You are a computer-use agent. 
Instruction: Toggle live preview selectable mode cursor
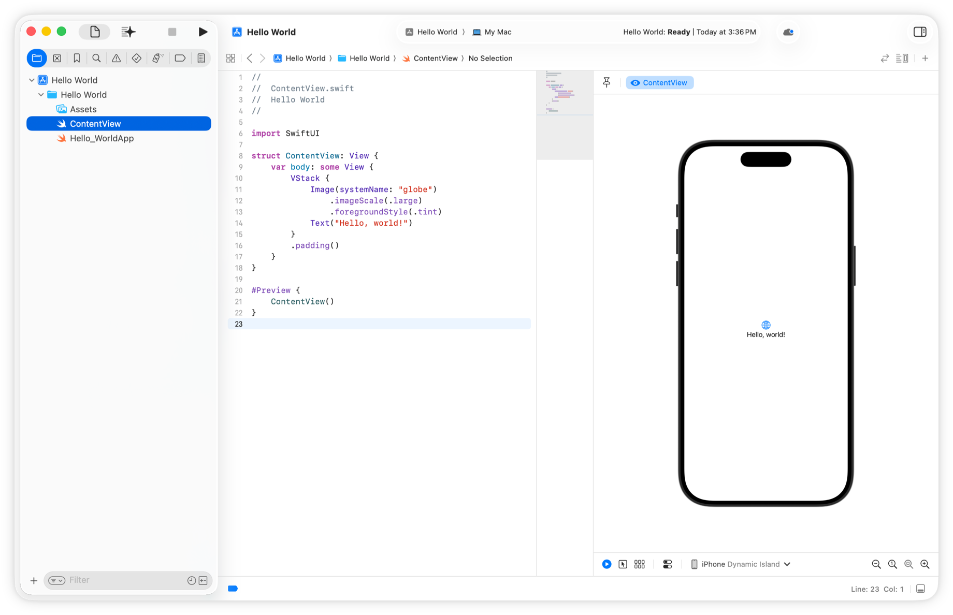(623, 564)
